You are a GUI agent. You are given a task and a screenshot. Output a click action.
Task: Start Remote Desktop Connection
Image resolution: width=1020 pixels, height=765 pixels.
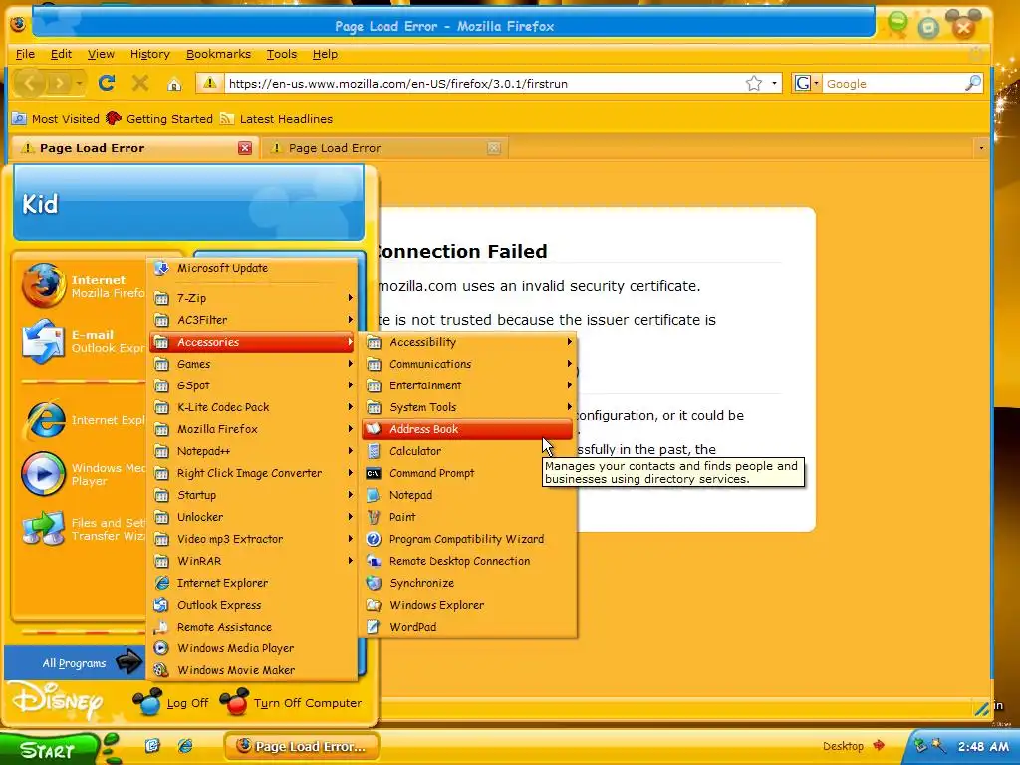click(467, 561)
